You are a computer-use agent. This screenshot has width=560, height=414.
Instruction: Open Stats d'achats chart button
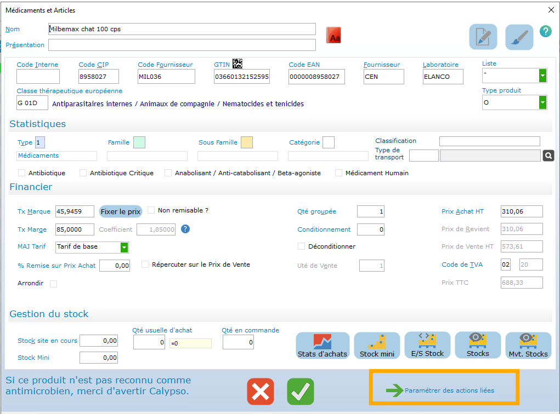(323, 345)
